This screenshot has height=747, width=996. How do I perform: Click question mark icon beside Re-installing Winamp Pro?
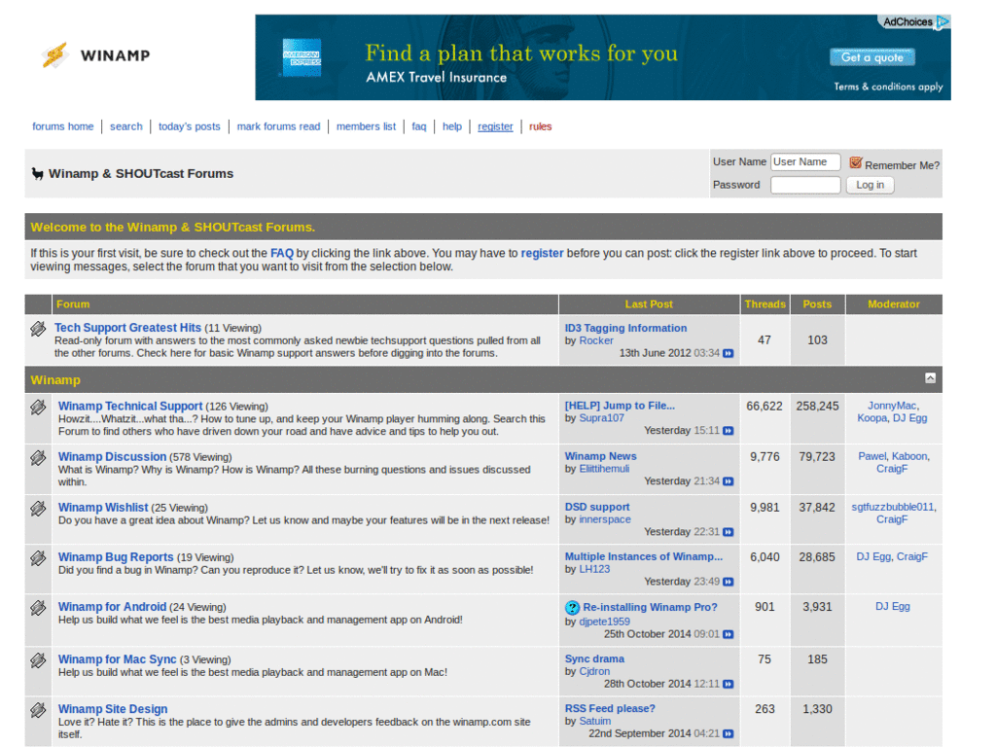[572, 608]
